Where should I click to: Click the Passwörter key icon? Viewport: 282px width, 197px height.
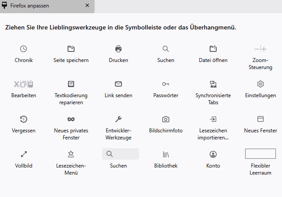166,84
